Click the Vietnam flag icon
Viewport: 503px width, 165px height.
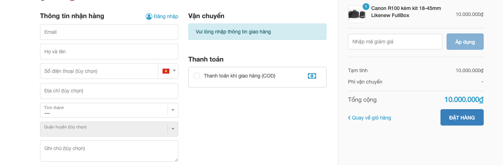point(166,71)
